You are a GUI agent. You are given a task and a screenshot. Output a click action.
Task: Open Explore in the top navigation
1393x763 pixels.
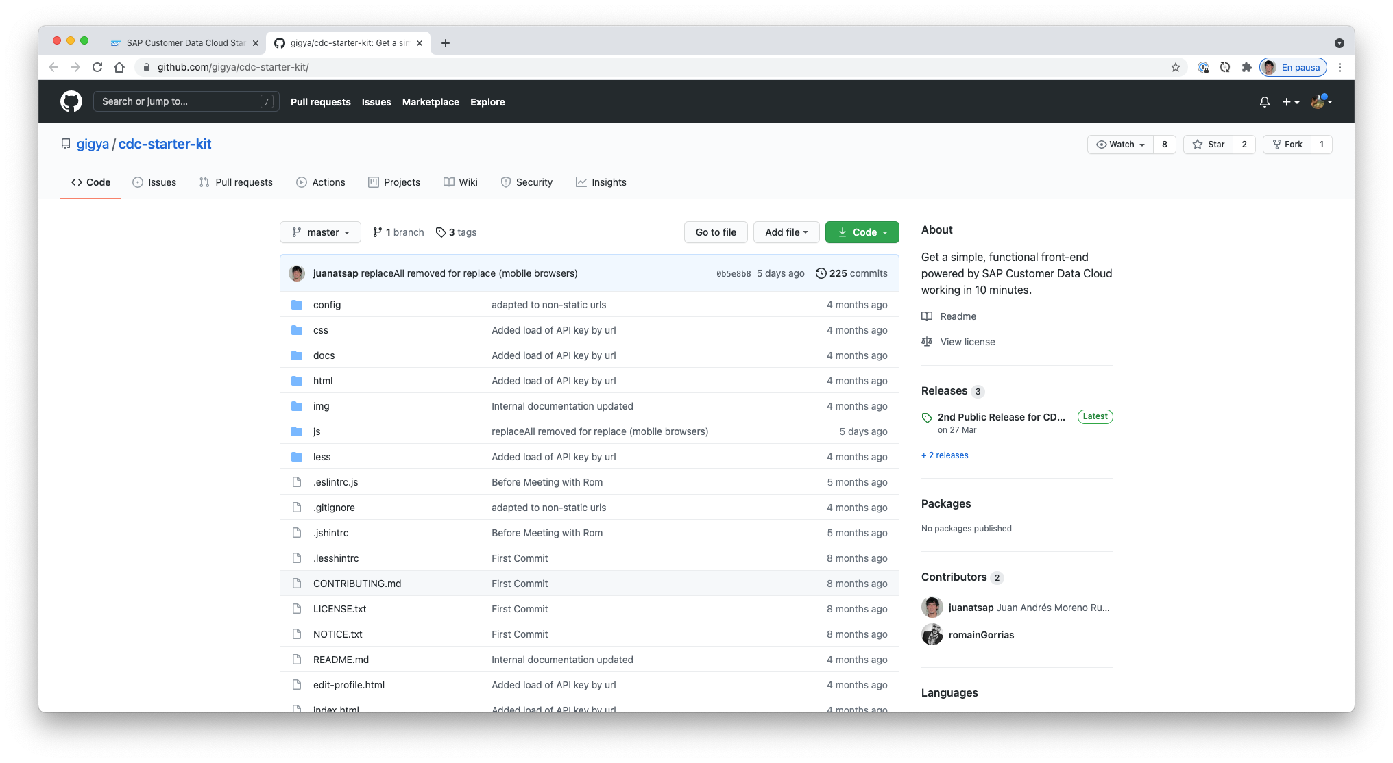pyautogui.click(x=487, y=102)
